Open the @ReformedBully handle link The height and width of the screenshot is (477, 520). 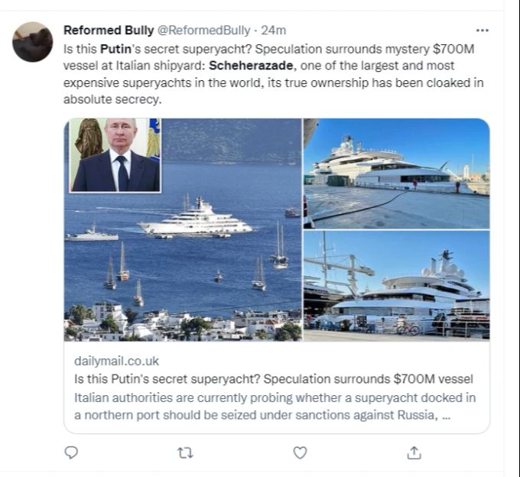[x=203, y=31]
